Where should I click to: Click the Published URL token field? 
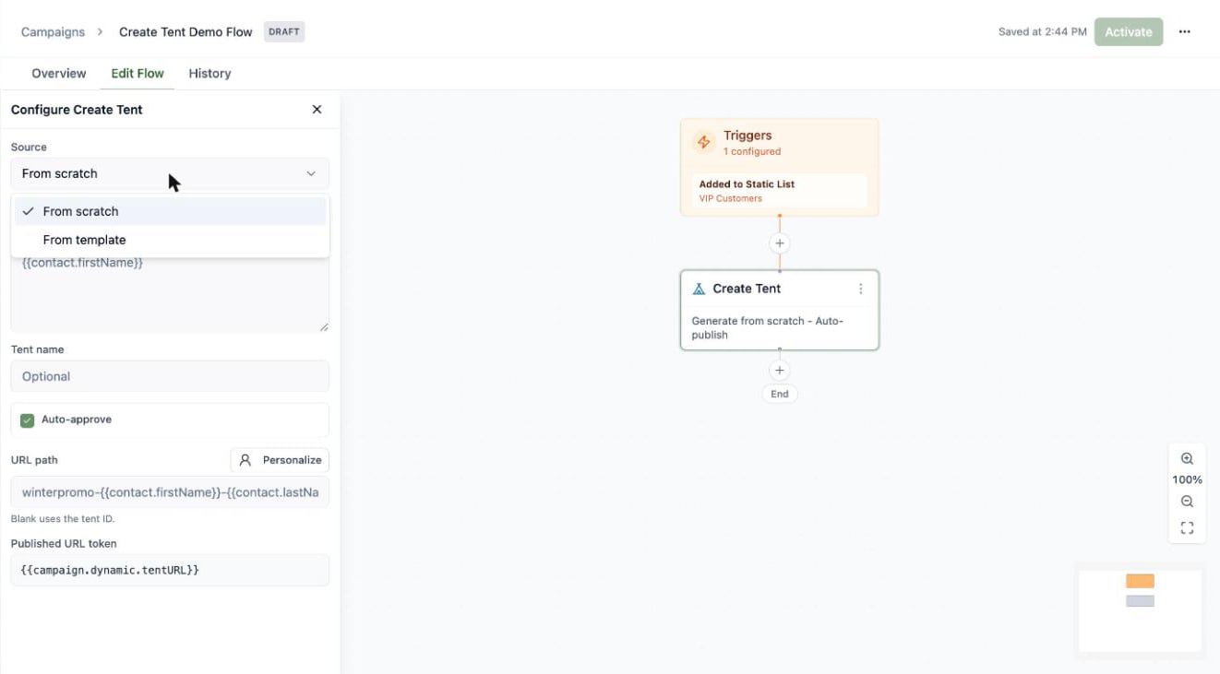pyautogui.click(x=170, y=570)
